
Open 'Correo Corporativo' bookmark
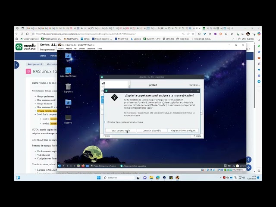point(30,39)
